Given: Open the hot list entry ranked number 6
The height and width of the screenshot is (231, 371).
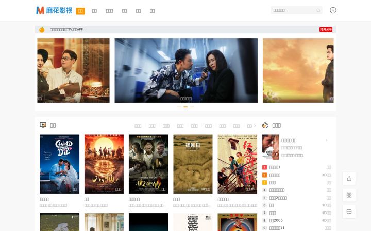Looking at the screenshot, I should point(297,205).
